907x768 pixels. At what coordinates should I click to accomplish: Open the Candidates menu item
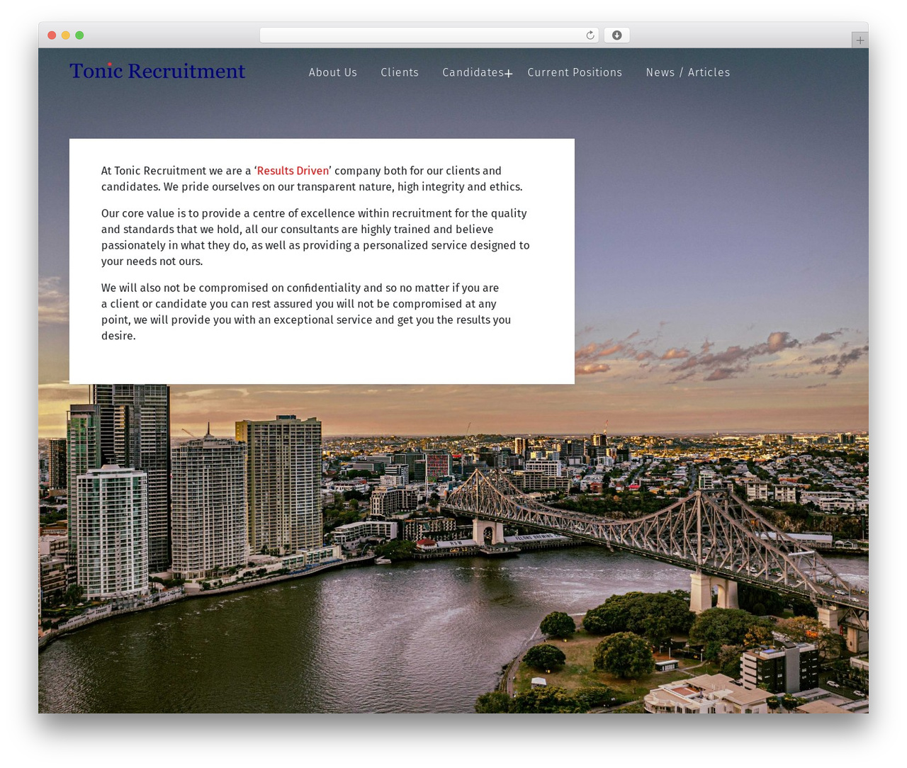coord(473,72)
